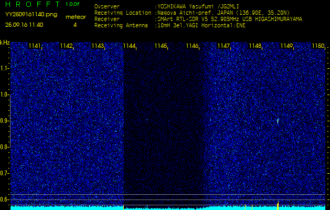Click the yellow marker at the dark band start

pyautogui.click(x=123, y=207)
